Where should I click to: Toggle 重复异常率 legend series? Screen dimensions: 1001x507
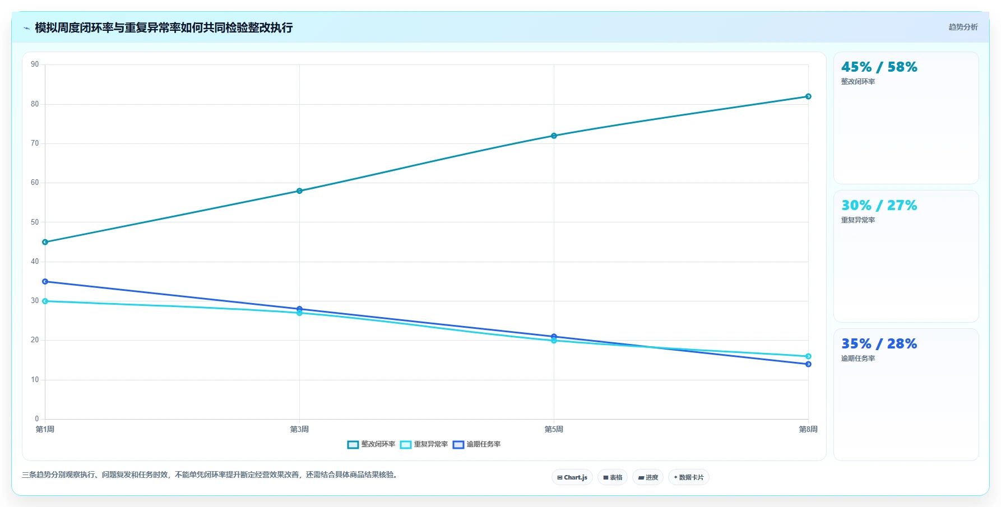424,444
